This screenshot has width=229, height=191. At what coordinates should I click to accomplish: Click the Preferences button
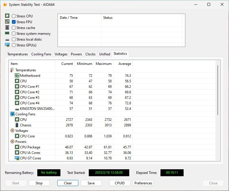143,183
